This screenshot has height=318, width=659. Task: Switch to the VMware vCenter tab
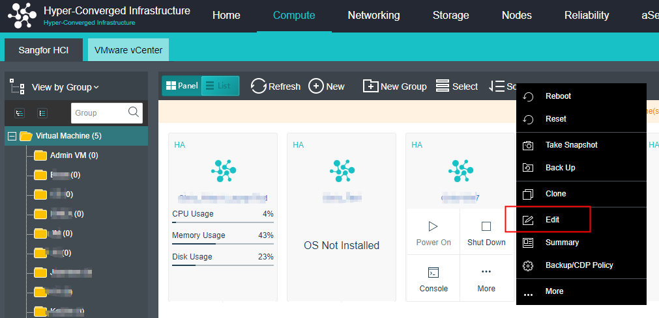pyautogui.click(x=128, y=50)
